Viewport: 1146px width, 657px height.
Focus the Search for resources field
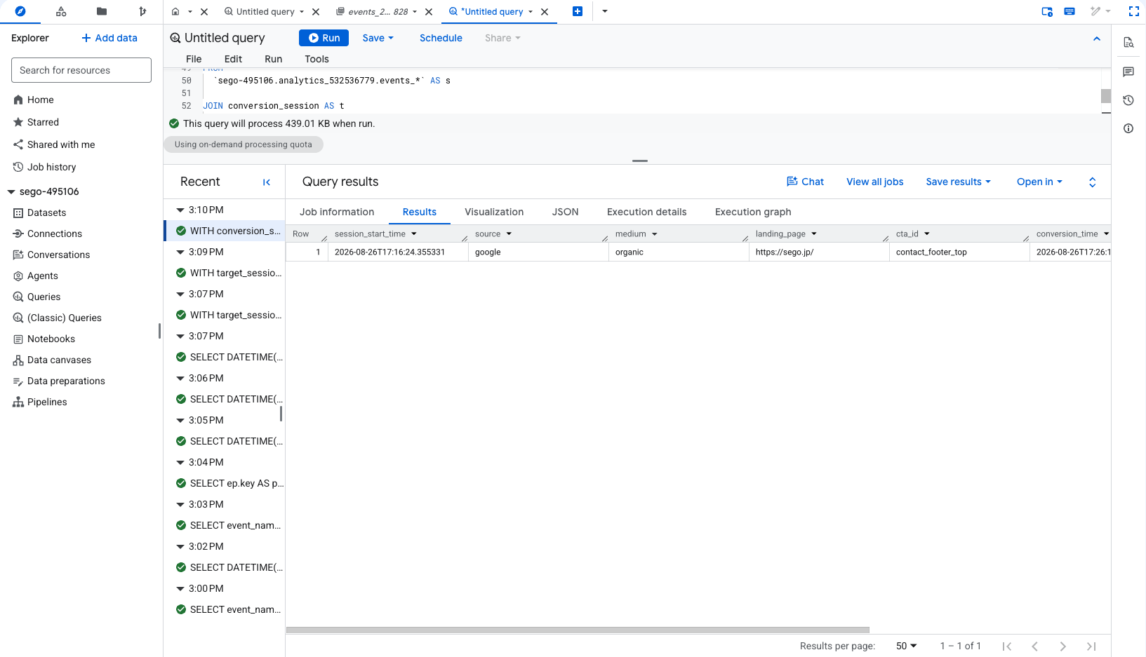[81, 70]
